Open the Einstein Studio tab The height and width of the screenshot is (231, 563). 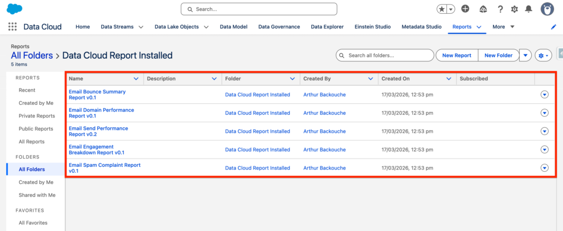[373, 27]
